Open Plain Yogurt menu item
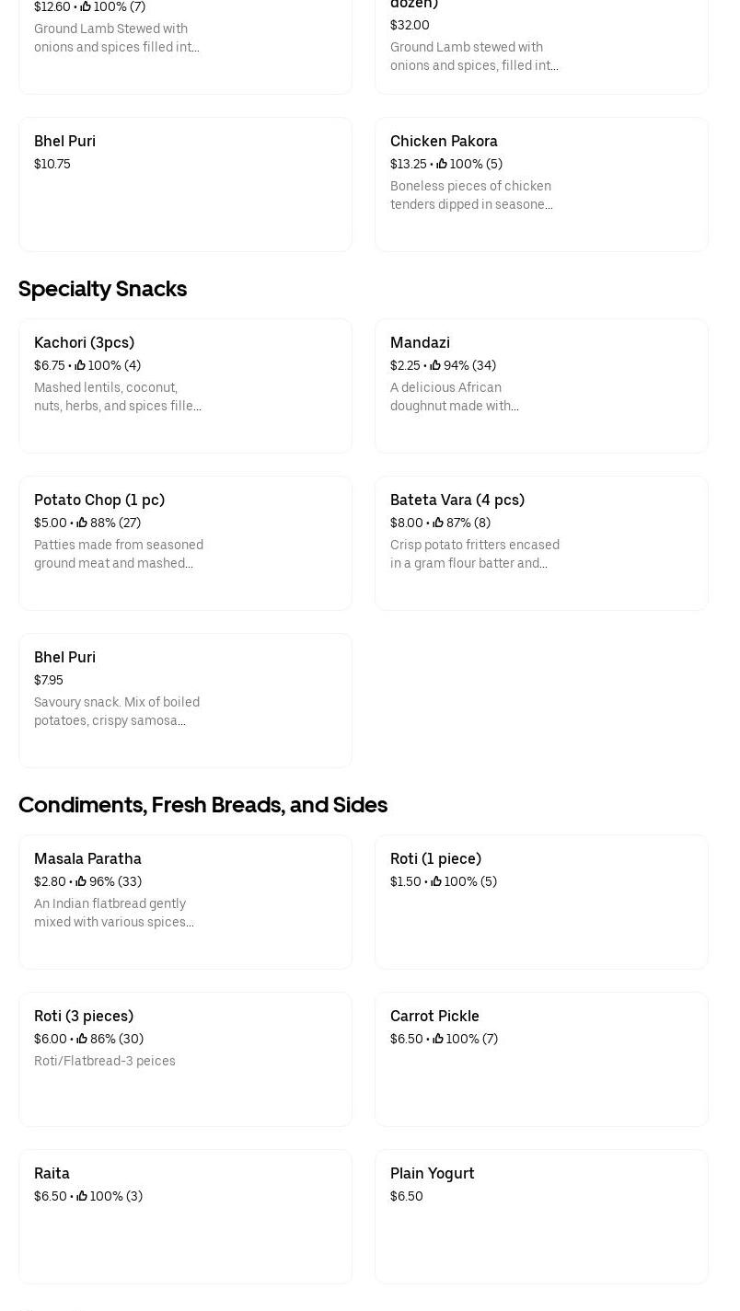This screenshot has height=1311, width=740. (x=432, y=1173)
